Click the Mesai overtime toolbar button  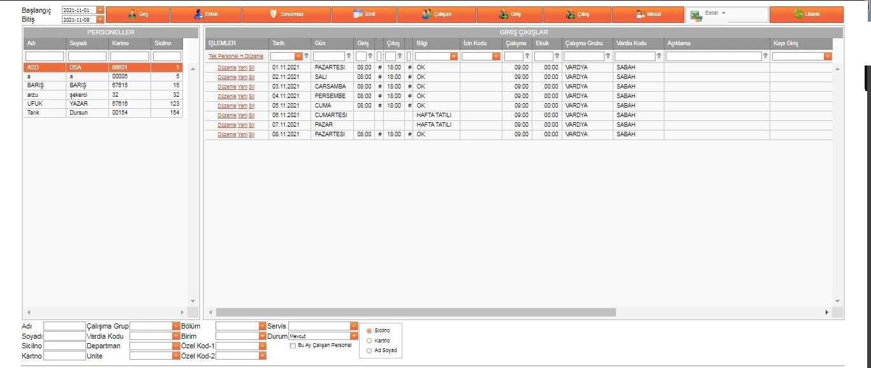pyautogui.click(x=647, y=14)
